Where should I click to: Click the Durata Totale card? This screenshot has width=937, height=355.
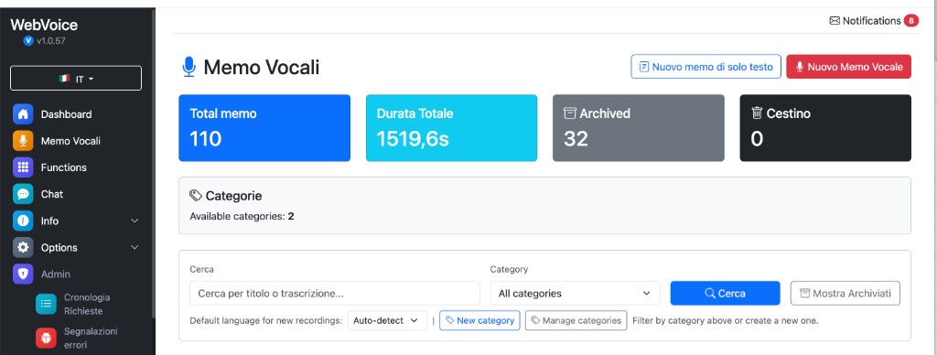[x=451, y=128]
